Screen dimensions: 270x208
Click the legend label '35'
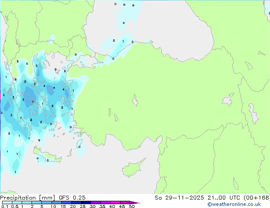click(x=102, y=206)
